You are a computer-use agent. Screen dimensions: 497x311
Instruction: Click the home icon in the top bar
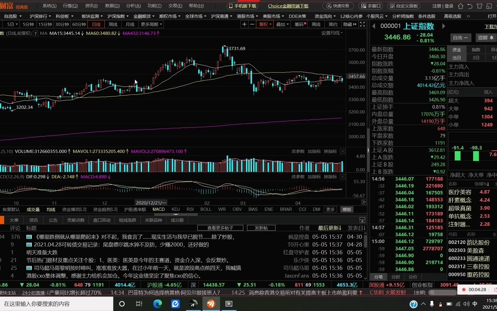click(x=460, y=6)
